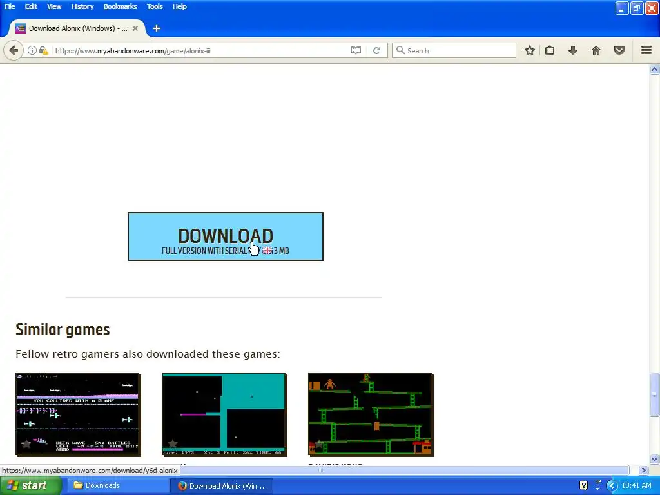Open the Tools menu
660x495 pixels.
(155, 6)
